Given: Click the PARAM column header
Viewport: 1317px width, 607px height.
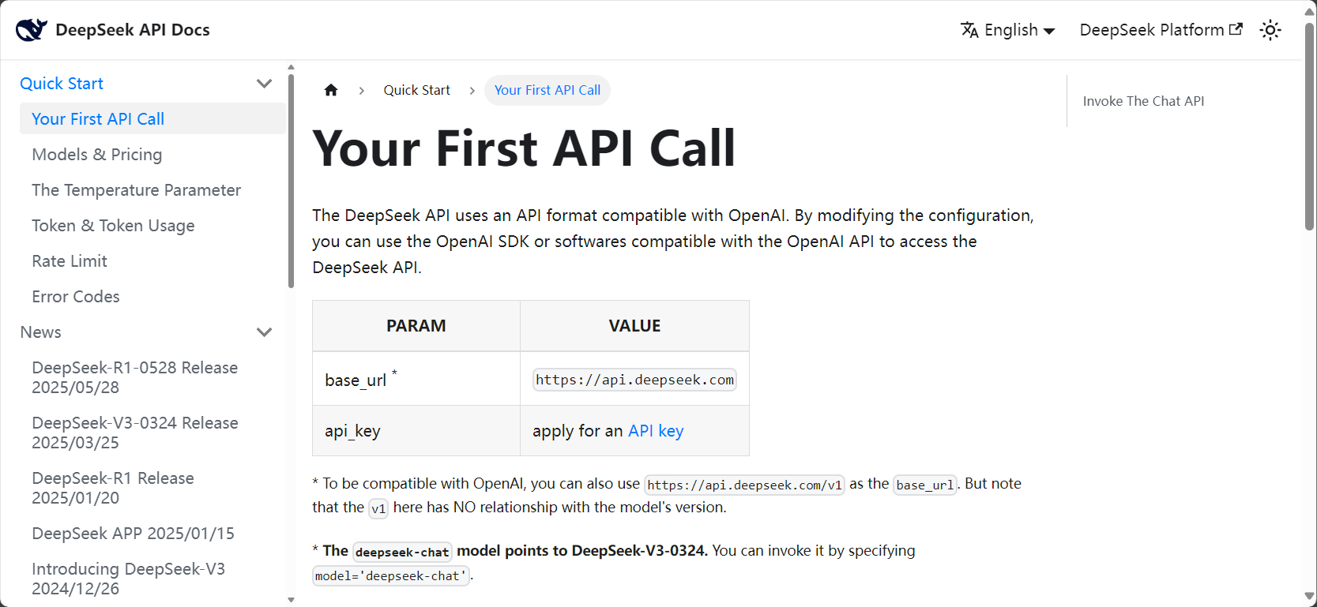Looking at the screenshot, I should tap(416, 326).
